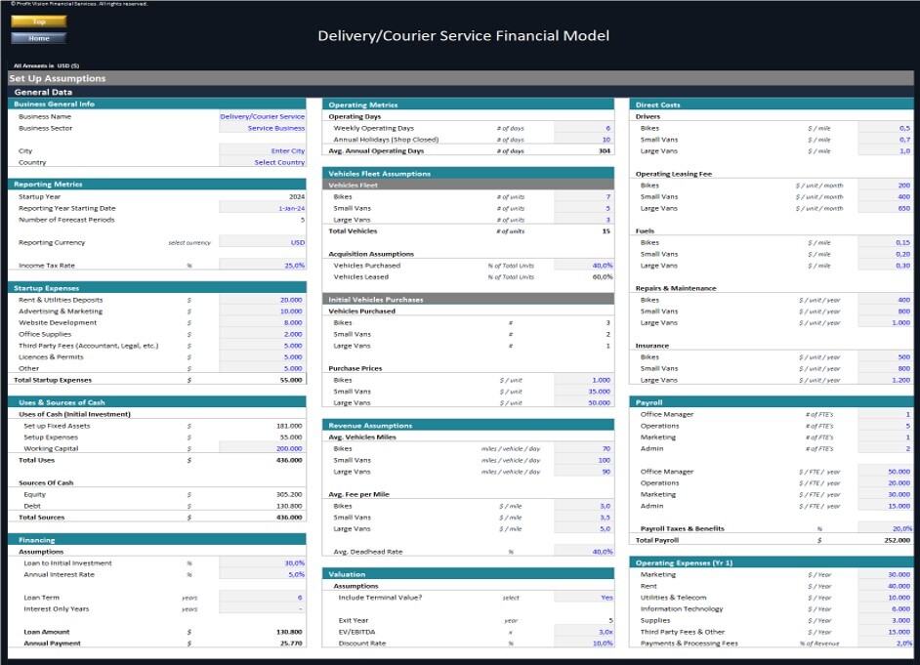Edit Bikes average fee per mile
The width and height of the screenshot is (920, 665).
pos(583,506)
